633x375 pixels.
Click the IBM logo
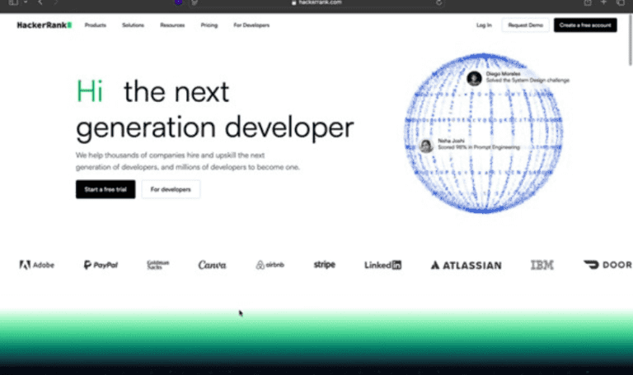tap(542, 265)
